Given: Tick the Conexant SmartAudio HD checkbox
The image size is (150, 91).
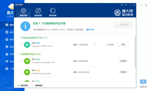Looking at the screenshot, I should (x=21, y=61).
